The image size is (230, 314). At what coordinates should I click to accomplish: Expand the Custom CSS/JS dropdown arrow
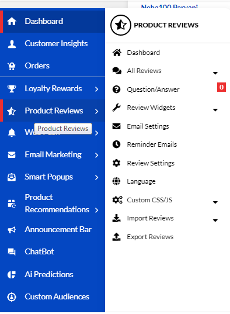click(215, 202)
